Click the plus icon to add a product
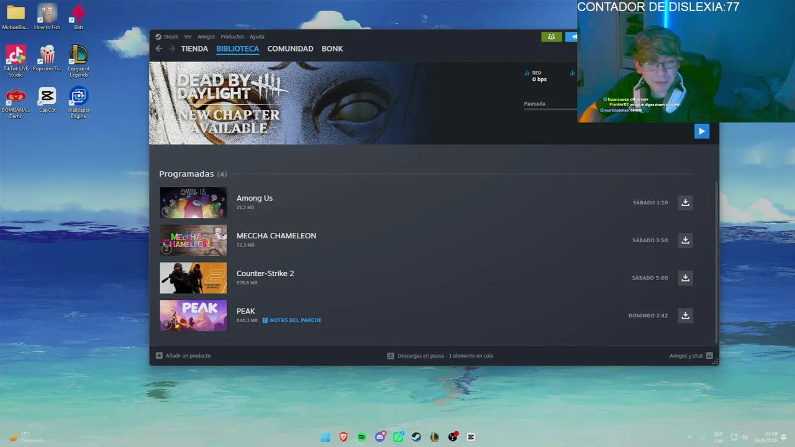 click(x=159, y=356)
